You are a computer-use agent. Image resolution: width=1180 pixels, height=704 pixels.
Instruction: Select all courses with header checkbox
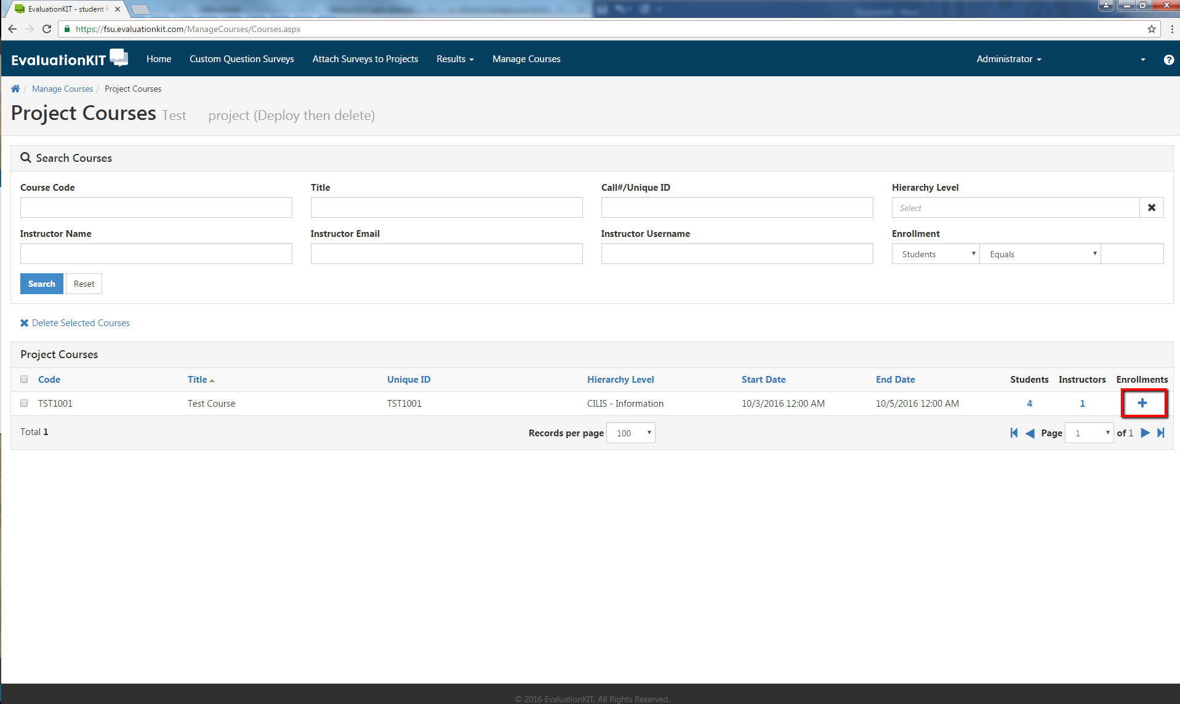click(24, 379)
